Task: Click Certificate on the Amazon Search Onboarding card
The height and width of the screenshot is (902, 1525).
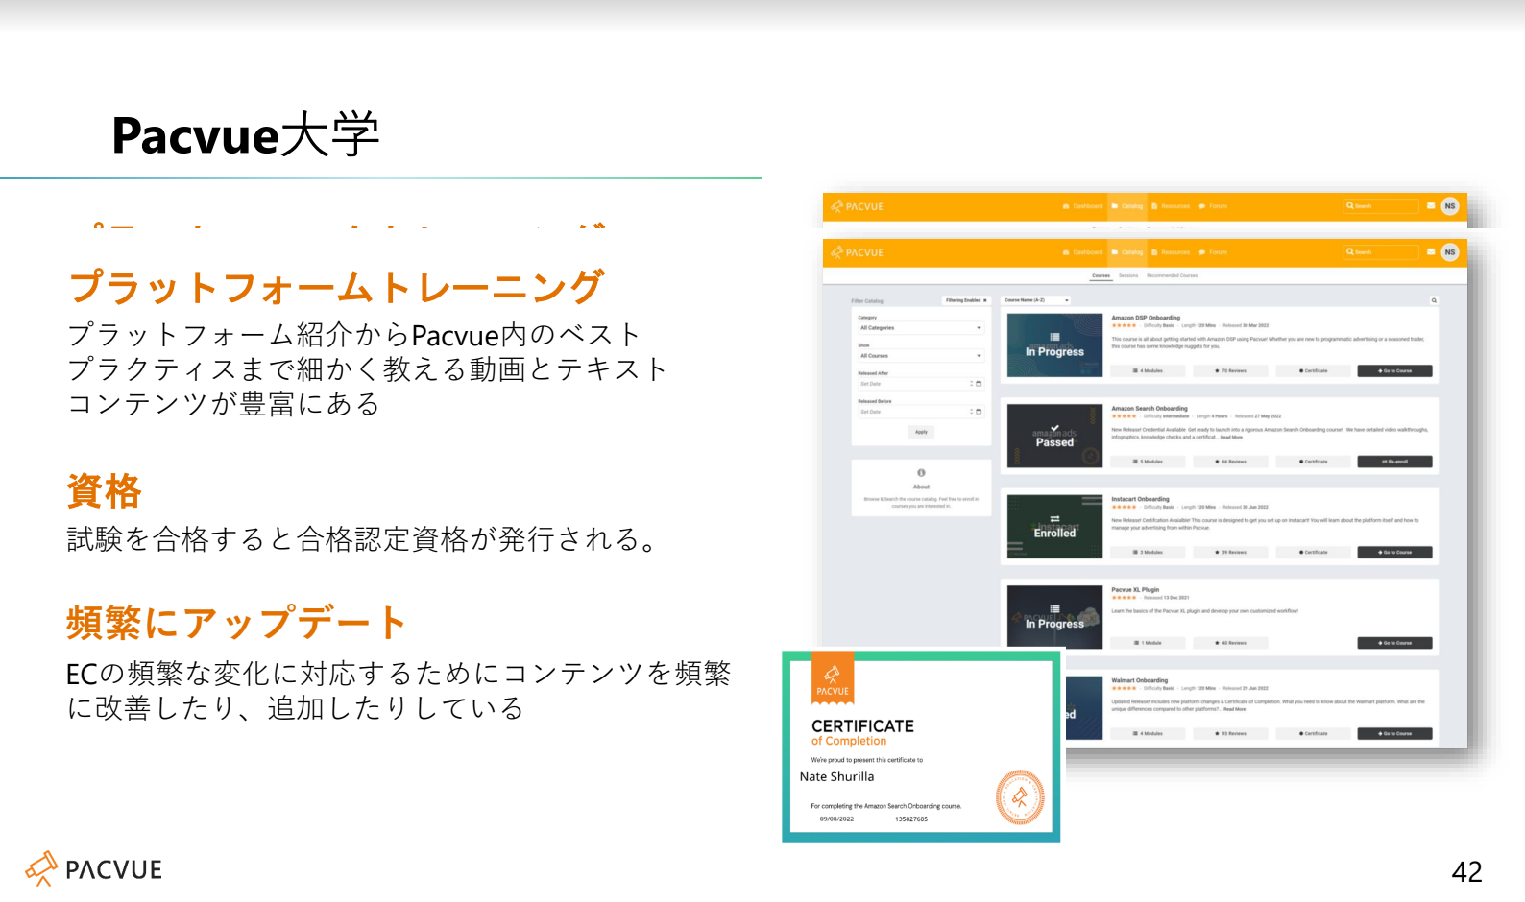Action: tap(1313, 462)
